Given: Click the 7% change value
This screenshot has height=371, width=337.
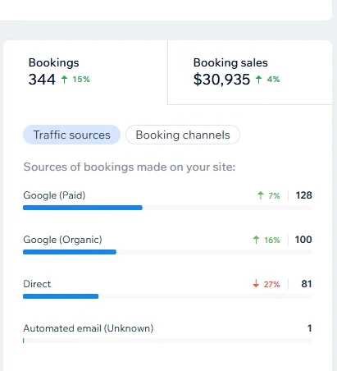Looking at the screenshot, I should pos(274,196).
